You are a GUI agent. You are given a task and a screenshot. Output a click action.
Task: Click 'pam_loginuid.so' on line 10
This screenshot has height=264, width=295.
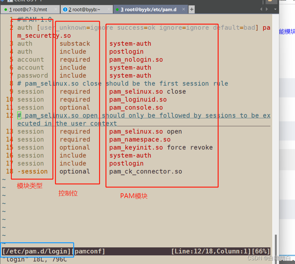click(x=138, y=100)
